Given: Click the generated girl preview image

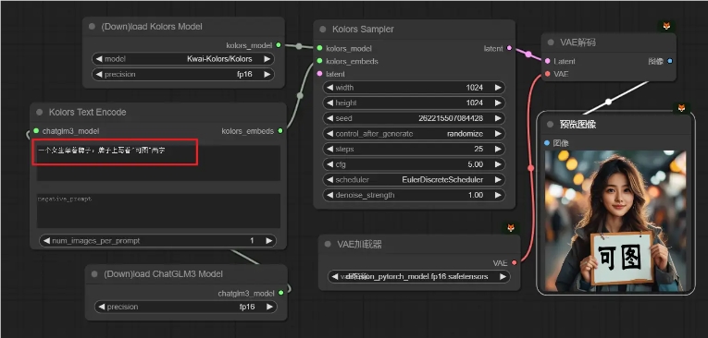Looking at the screenshot, I should click(615, 221).
